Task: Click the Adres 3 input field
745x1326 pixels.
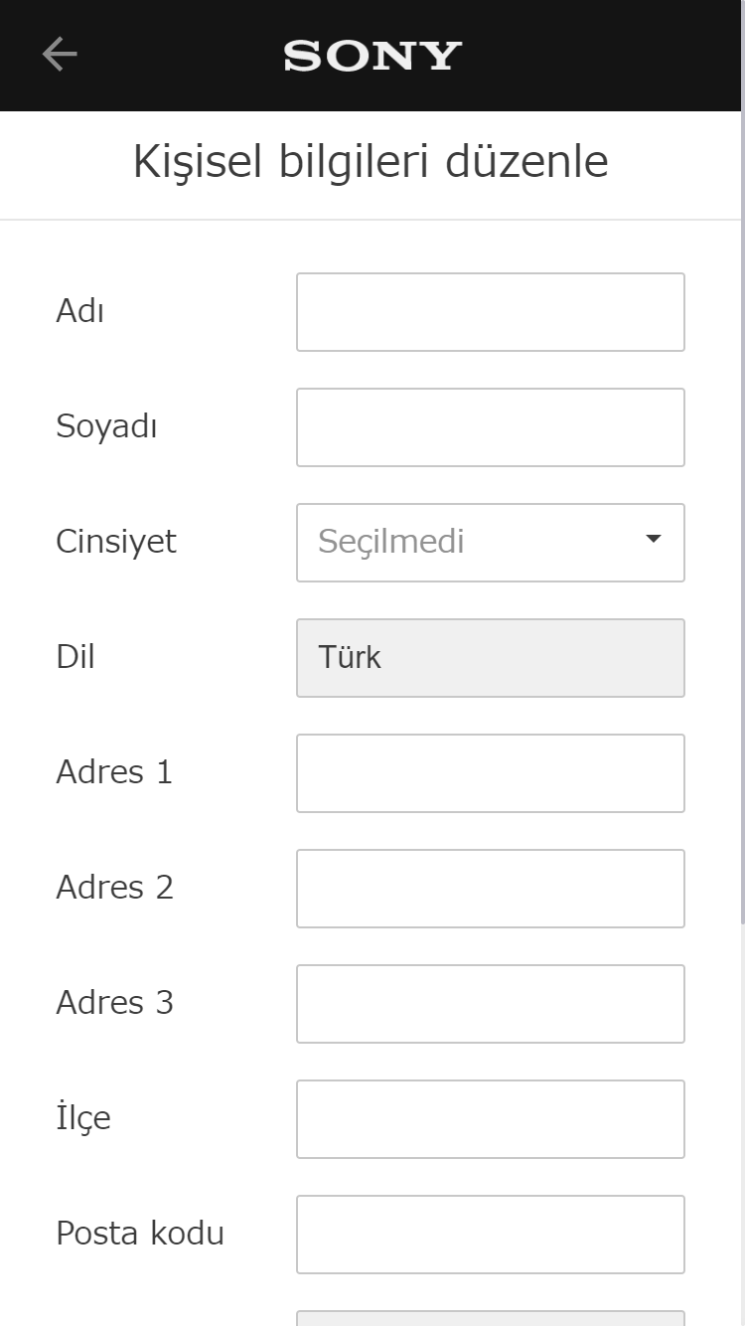Action: point(490,1003)
